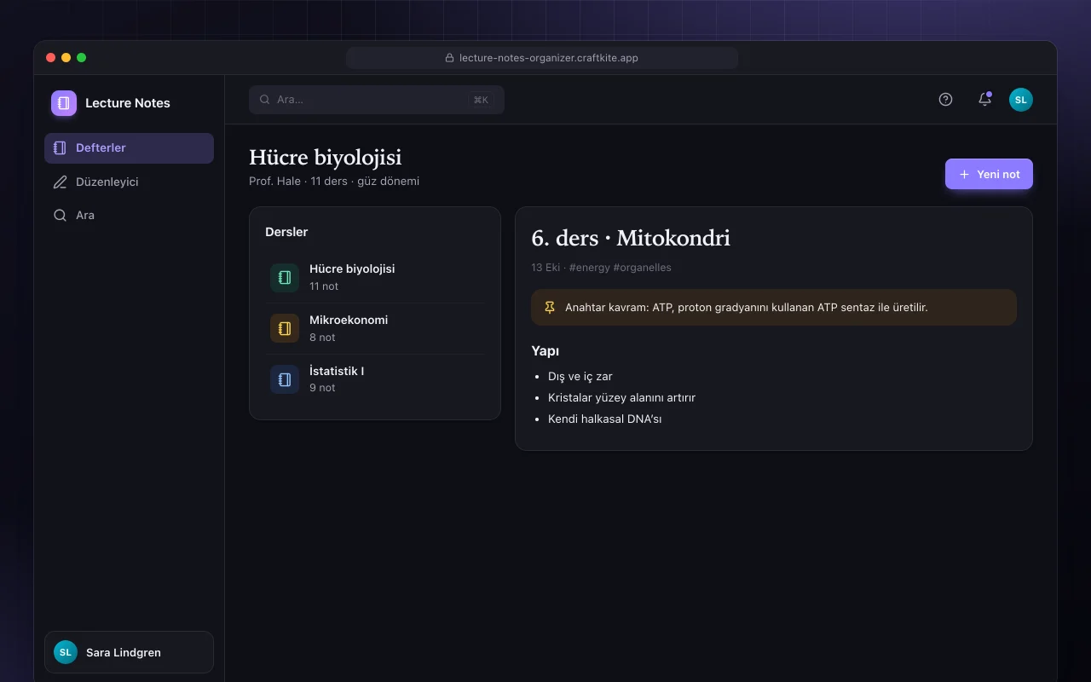The image size is (1091, 682).
Task: Click the 13 Eki date label
Action: tap(545, 267)
